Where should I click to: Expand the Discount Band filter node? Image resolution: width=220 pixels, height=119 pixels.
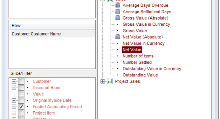point(14,88)
